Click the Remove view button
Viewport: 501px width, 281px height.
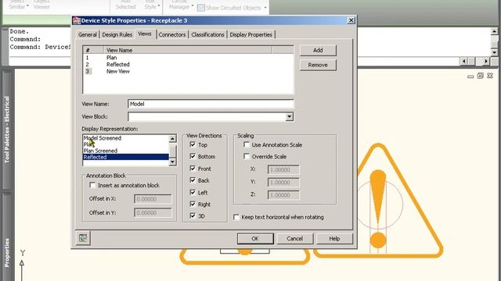click(318, 65)
